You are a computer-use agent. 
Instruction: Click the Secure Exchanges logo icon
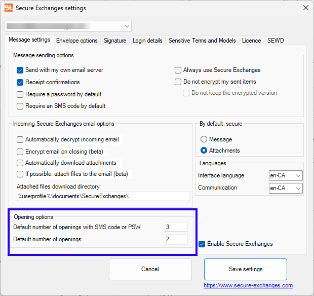pyautogui.click(x=9, y=8)
